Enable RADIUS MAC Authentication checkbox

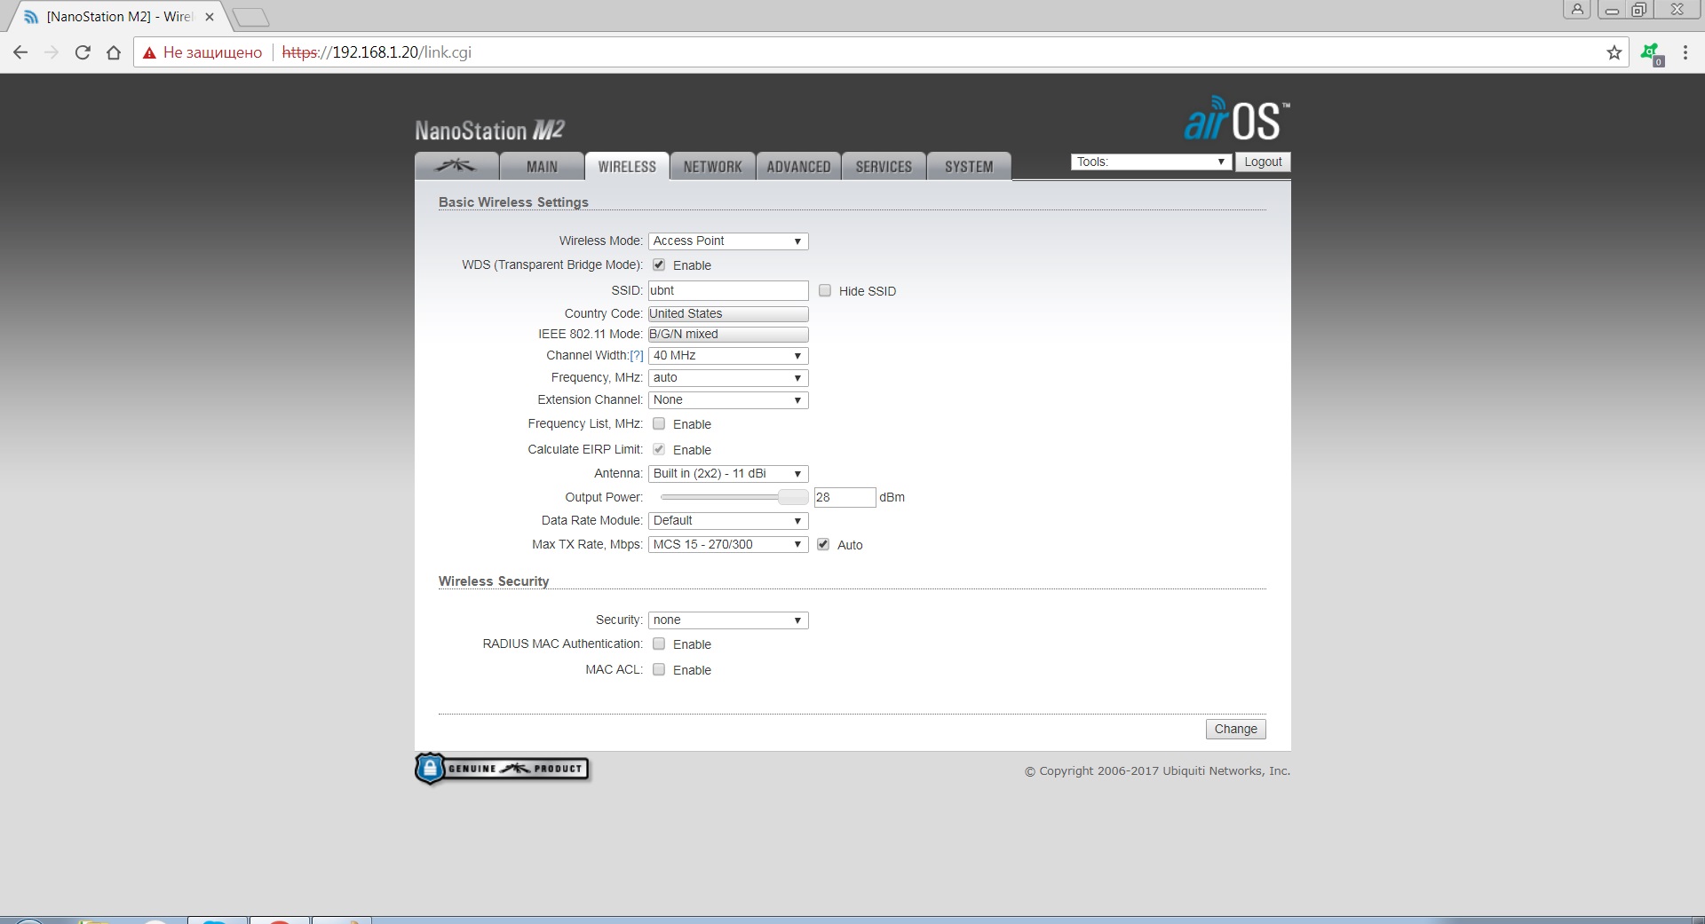coord(659,644)
